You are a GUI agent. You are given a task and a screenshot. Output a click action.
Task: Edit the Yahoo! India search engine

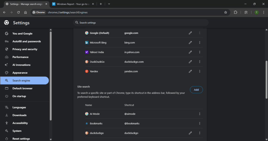pos(190,52)
